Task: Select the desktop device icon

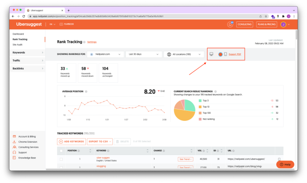Action: point(211,54)
